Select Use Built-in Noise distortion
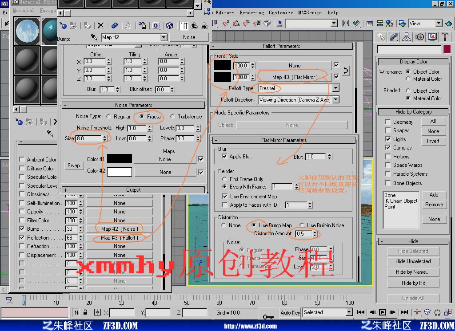The image size is (455, 331). point(302,225)
